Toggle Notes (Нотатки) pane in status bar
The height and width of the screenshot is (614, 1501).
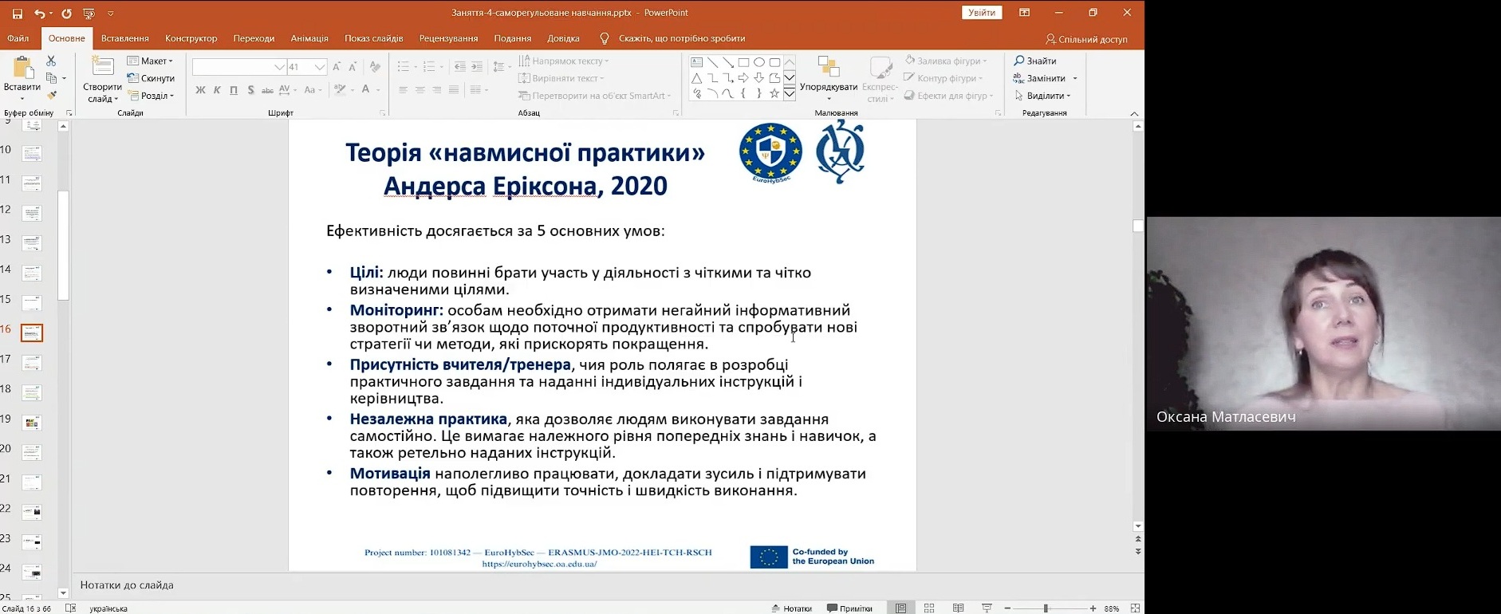(792, 608)
